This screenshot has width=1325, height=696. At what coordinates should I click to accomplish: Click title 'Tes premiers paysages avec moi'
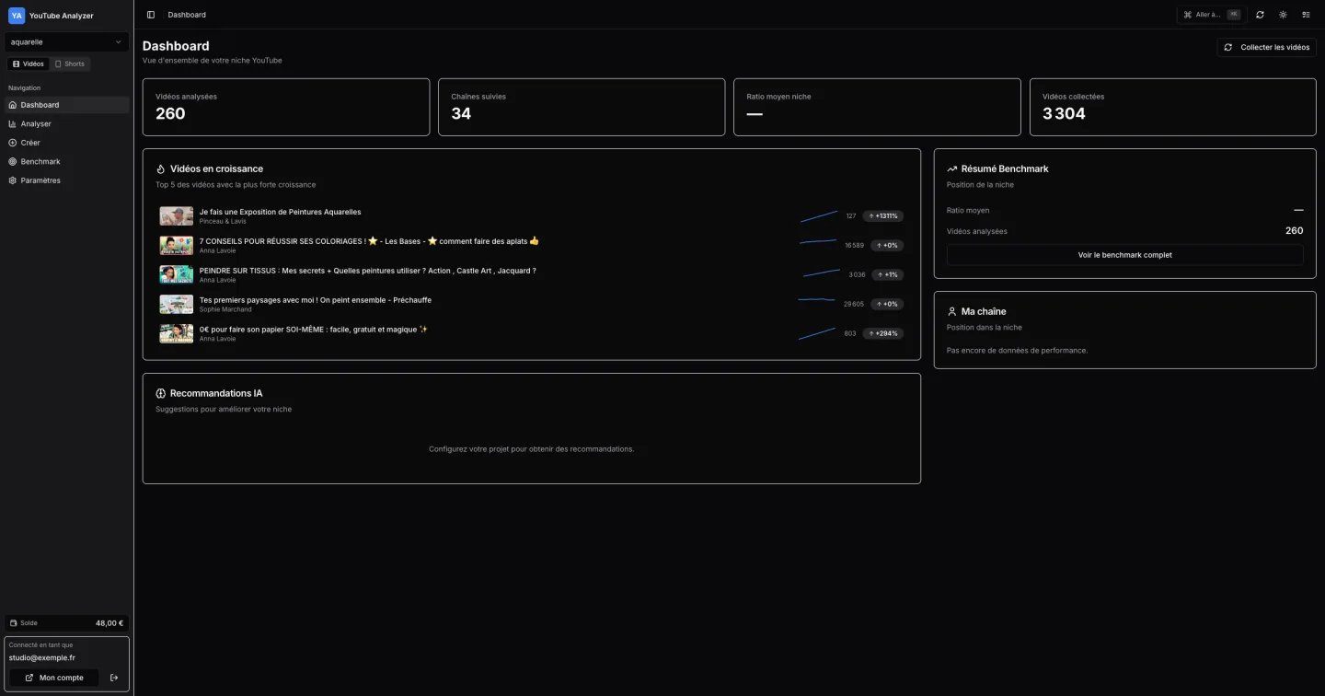pos(316,300)
